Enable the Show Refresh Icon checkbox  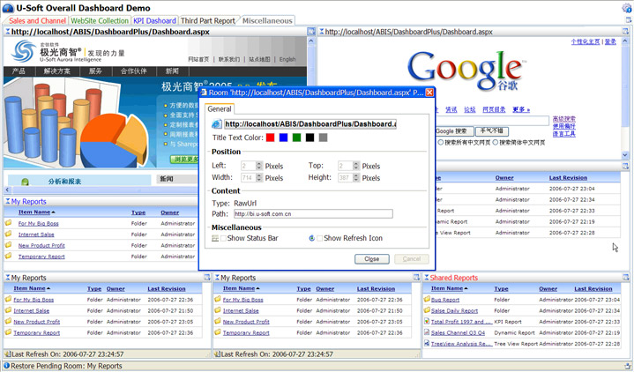coord(320,238)
